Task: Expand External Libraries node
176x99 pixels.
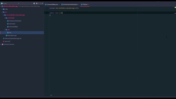Action: (x=1, y=44)
